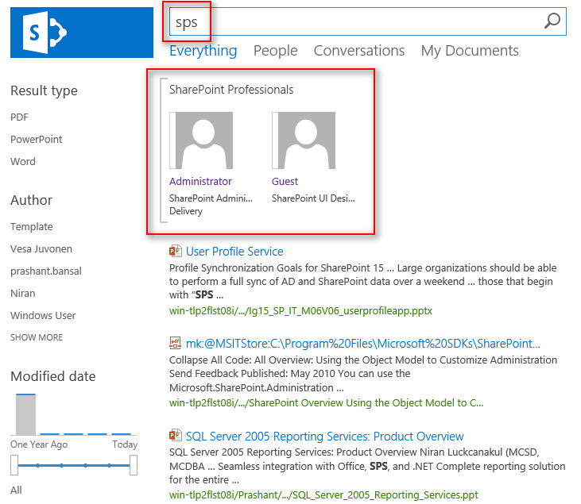Filter results by Word type
The height and width of the screenshot is (504, 581).
pyautogui.click(x=23, y=162)
